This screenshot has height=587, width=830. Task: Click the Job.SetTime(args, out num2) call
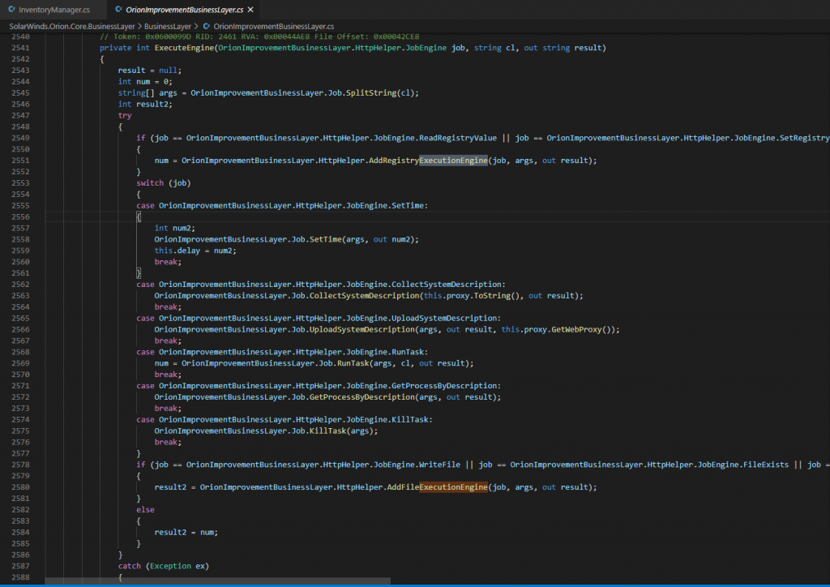pyautogui.click(x=286, y=239)
